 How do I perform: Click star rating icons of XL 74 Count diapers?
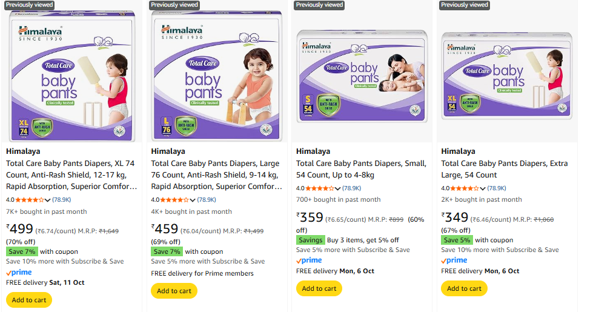click(x=29, y=200)
